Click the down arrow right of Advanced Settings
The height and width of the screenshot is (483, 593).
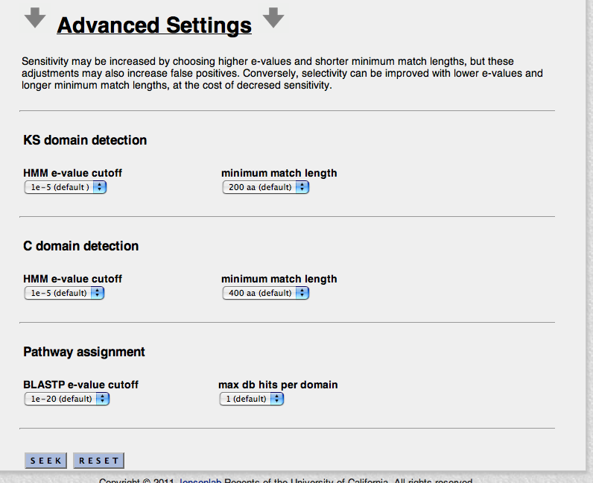coord(273,17)
